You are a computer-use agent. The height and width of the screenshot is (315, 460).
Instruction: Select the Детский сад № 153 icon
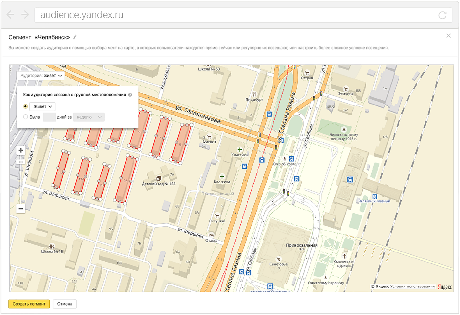tap(158, 179)
